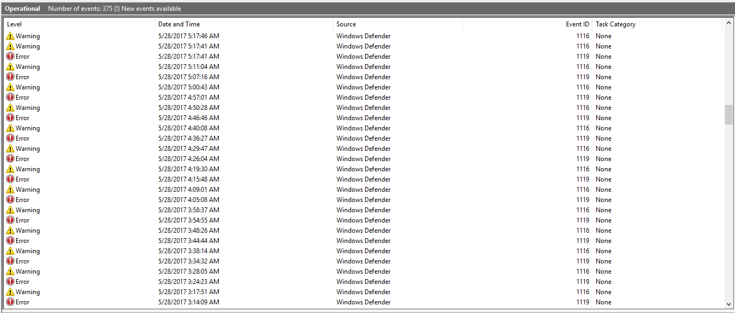
Task: Click Event ID 1116 on the 3:38:14 AM row
Action: (x=583, y=251)
